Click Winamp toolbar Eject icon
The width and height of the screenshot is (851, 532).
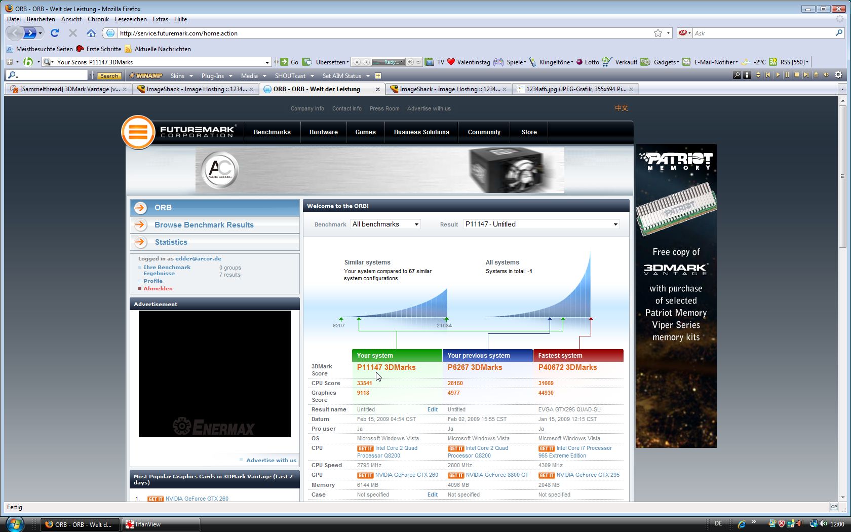[x=816, y=75]
